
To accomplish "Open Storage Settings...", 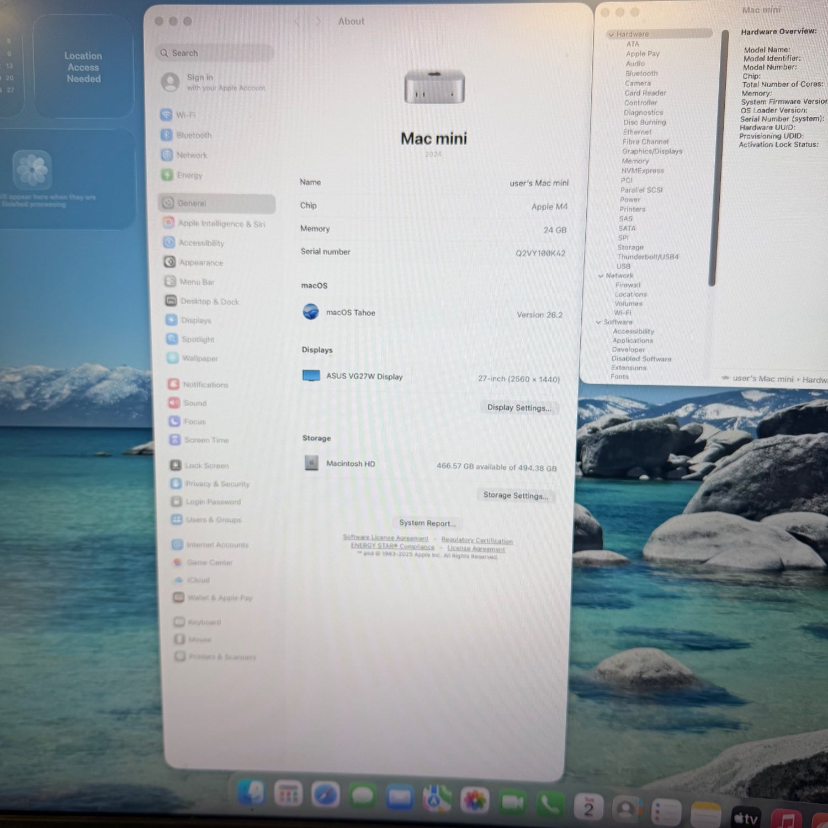I will click(x=516, y=495).
